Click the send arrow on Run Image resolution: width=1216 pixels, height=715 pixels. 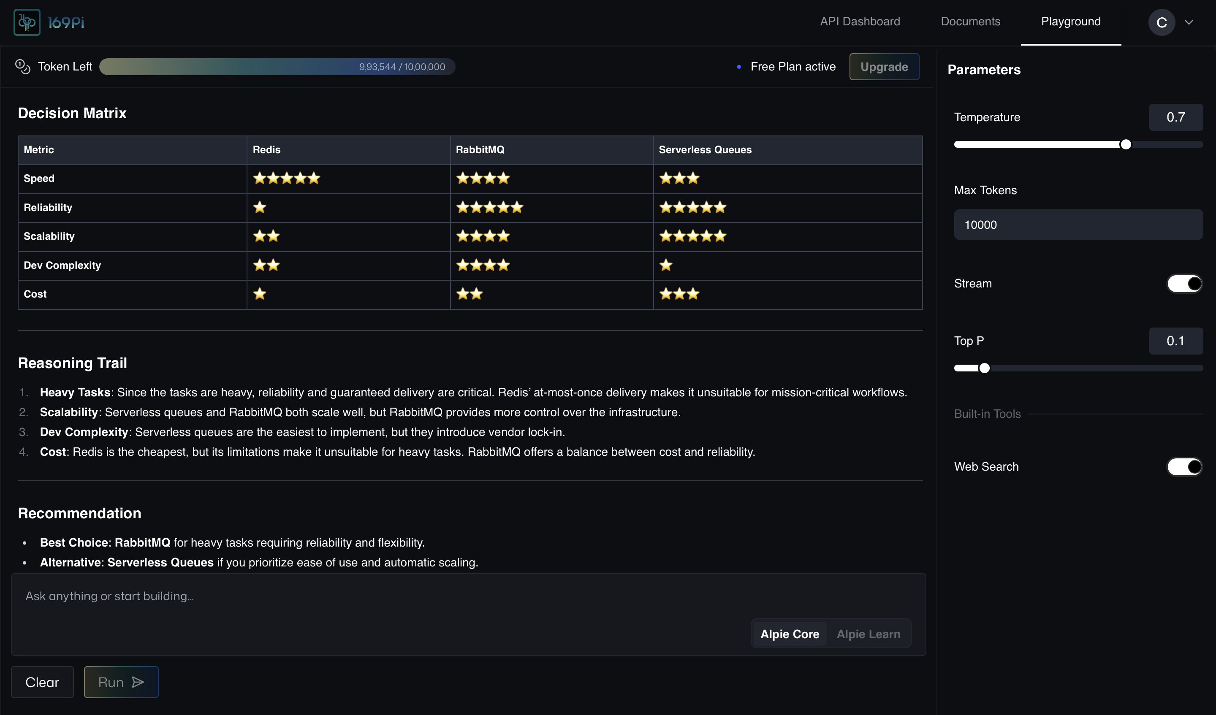click(x=138, y=682)
